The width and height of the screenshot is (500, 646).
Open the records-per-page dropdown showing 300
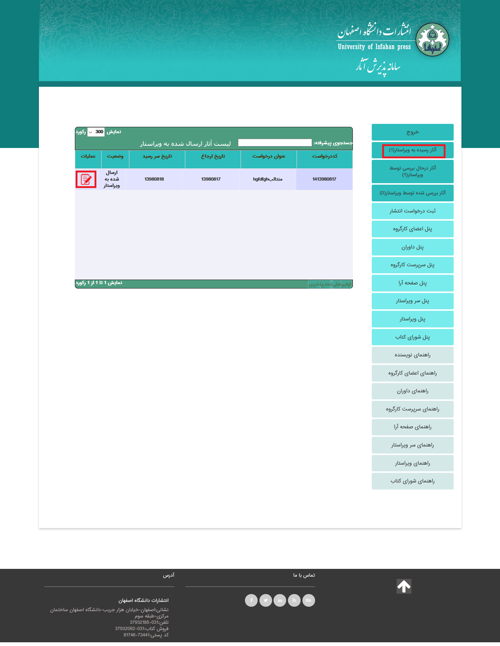96,132
